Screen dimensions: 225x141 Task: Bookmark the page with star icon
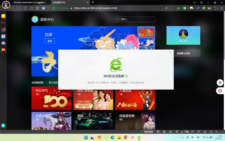pyautogui.click(x=37, y=8)
